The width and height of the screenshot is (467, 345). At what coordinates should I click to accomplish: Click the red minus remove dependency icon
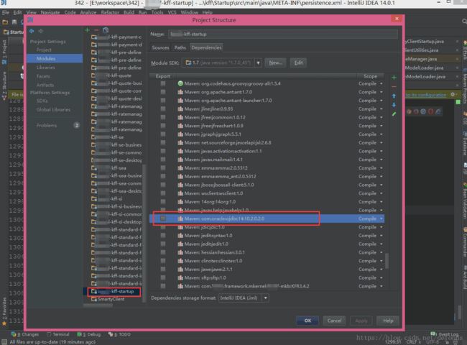[394, 87]
